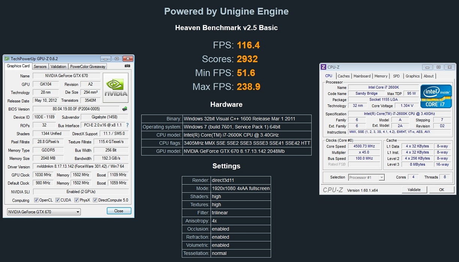
Task: Click the Memory Type field GDDR5
Action: click(x=48, y=150)
